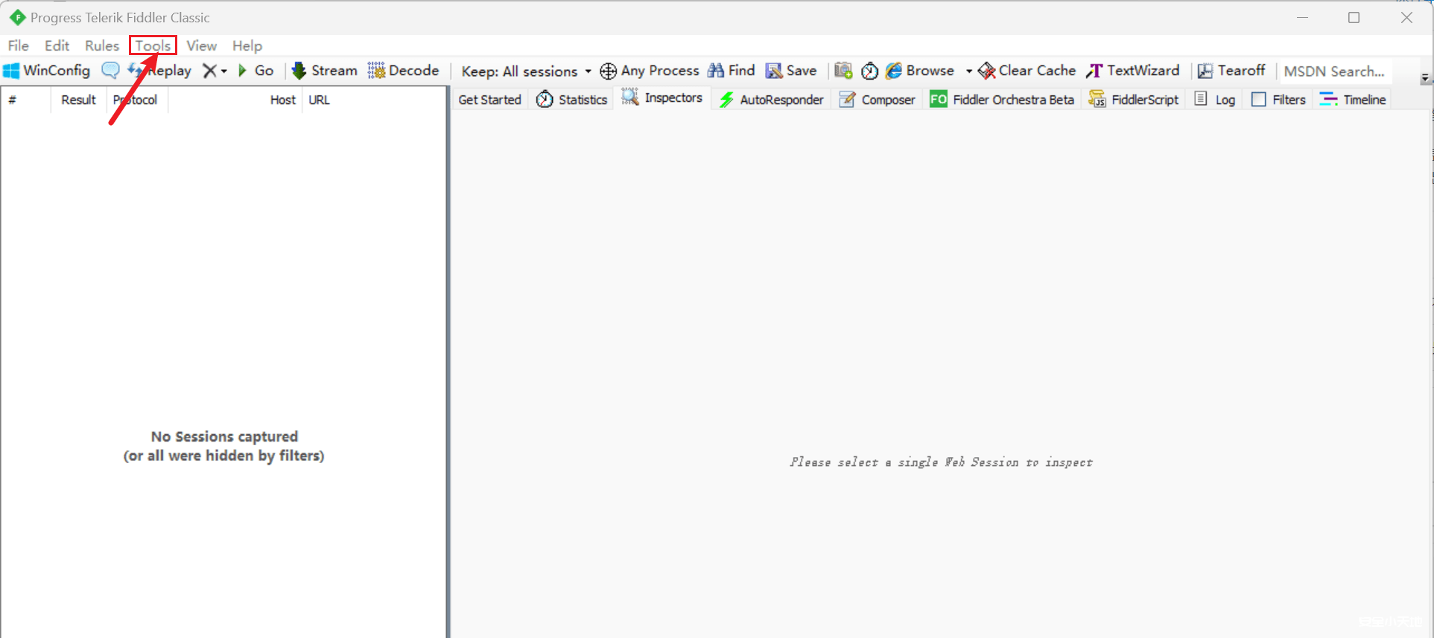Click into the MSDN Search field
Image resolution: width=1434 pixels, height=638 pixels.
pos(1333,71)
